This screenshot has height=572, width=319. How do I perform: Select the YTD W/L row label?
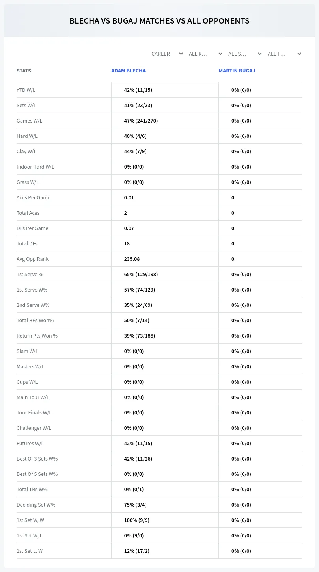click(26, 90)
